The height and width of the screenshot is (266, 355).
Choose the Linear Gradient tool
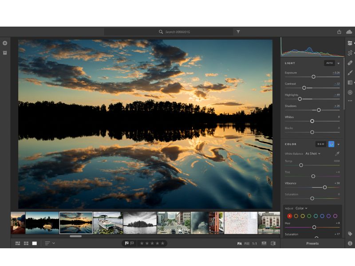[x=350, y=82]
